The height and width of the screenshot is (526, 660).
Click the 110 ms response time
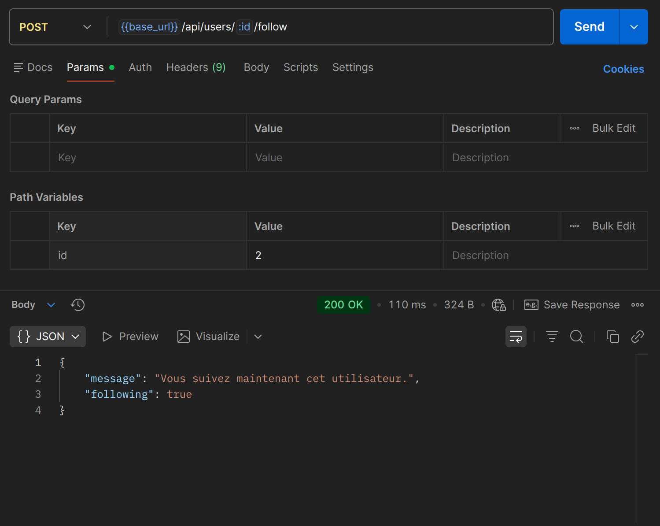[407, 305]
